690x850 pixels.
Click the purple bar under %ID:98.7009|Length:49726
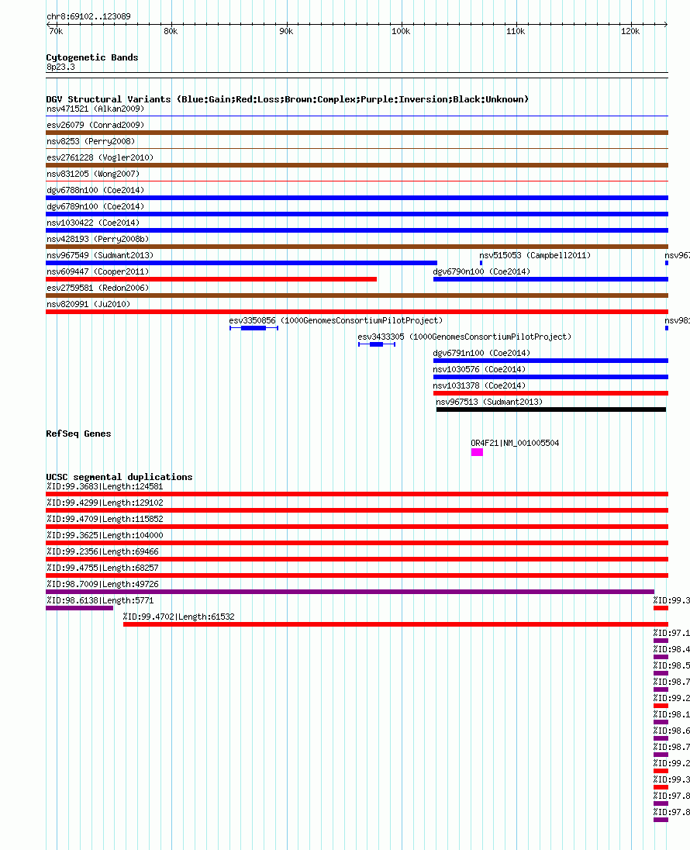pyautogui.click(x=350, y=592)
